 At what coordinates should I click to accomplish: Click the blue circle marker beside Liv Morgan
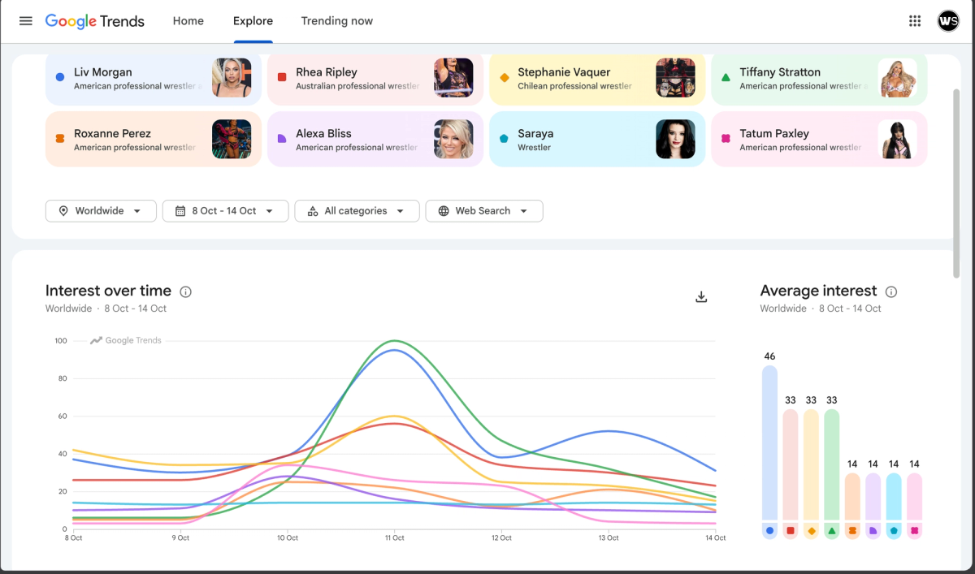[60, 77]
